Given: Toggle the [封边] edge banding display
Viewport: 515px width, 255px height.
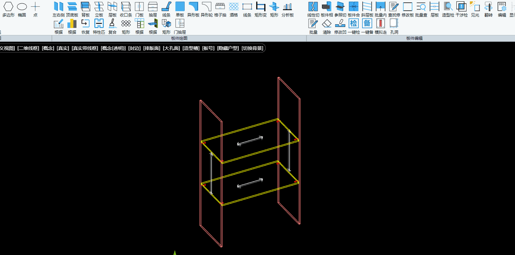Looking at the screenshot, I should pyautogui.click(x=134, y=48).
